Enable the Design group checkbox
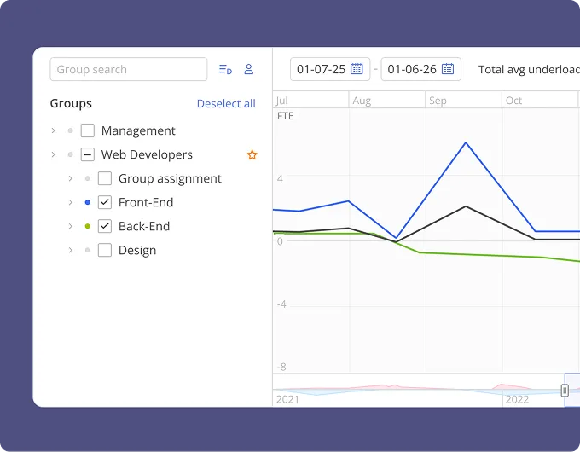580x452 pixels. pos(105,251)
